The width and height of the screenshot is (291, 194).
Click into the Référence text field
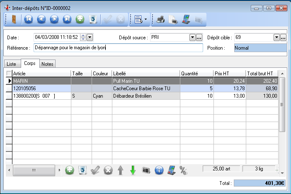pos(118,48)
